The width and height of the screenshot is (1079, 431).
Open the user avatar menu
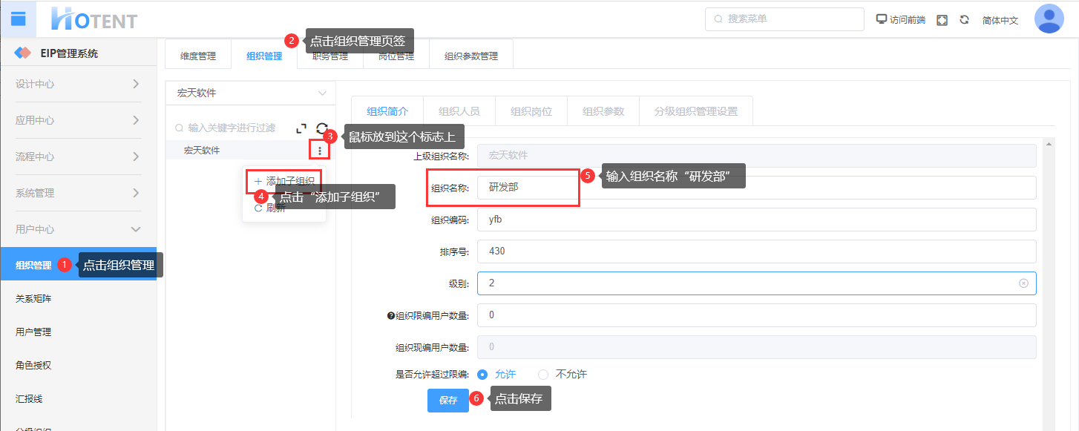point(1049,19)
